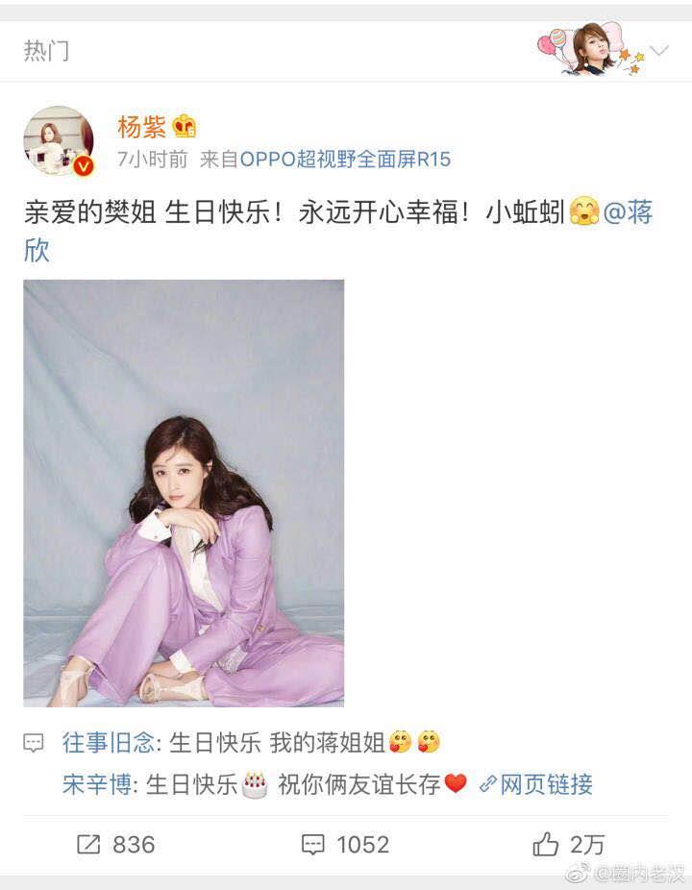Screen dimensions: 692x890
Task: Open comments via the 1052 speech bubble icon
Action: (312, 845)
